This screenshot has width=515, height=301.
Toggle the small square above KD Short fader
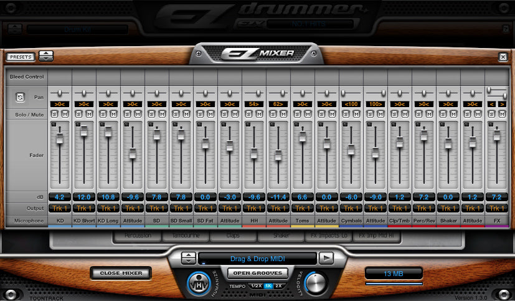point(78,125)
